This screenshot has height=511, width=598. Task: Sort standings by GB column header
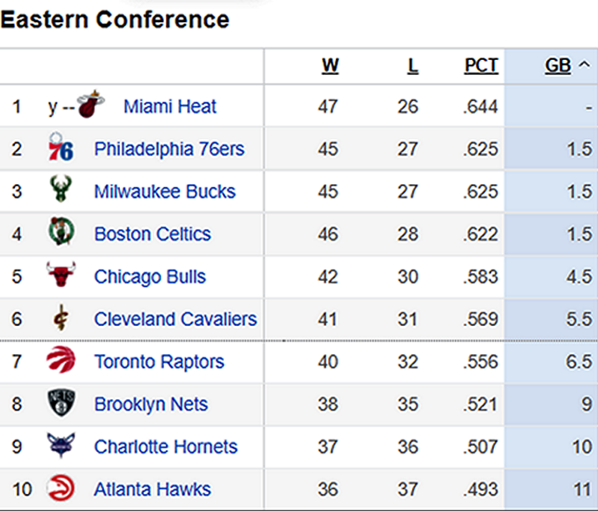pos(557,65)
